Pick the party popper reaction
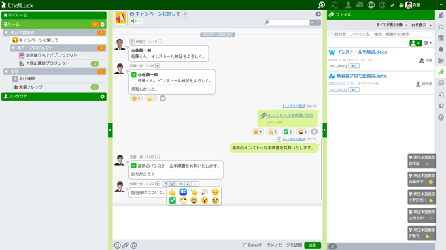This screenshot has width=446, height=250. pos(205,192)
